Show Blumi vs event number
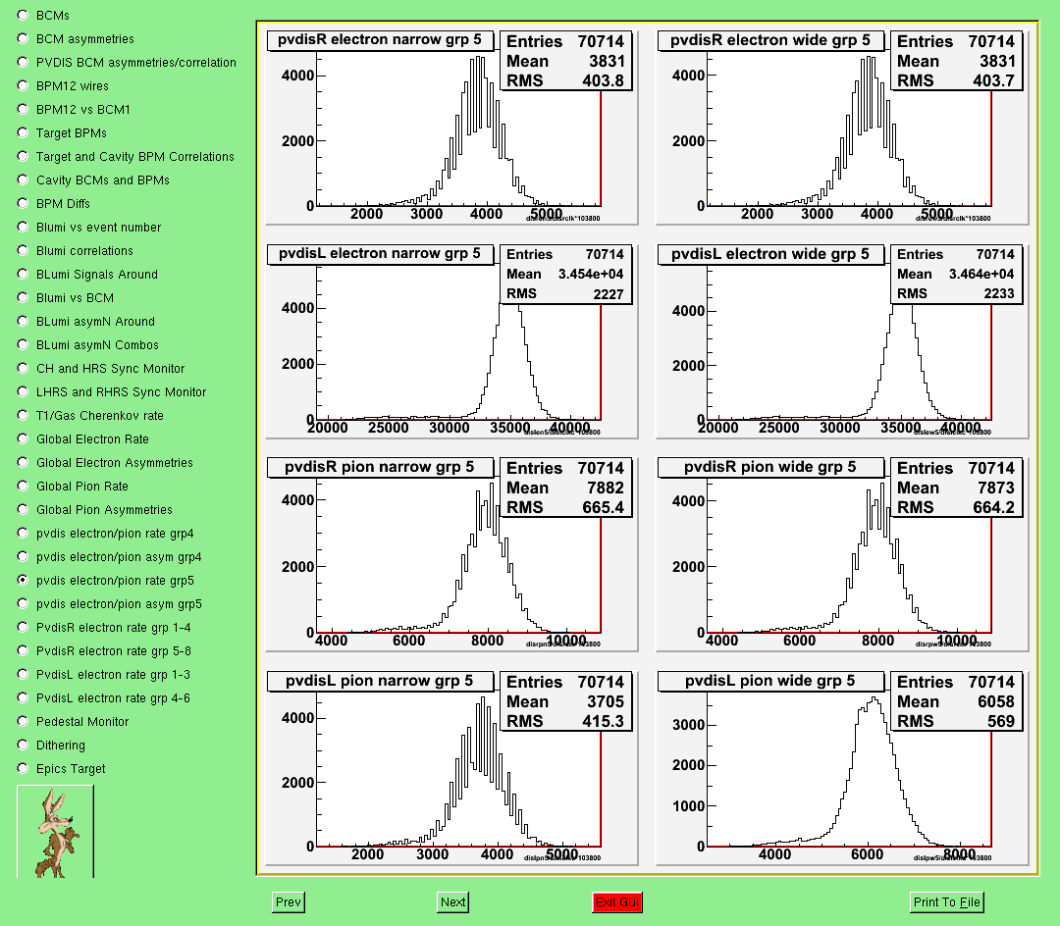This screenshot has height=926, width=1060. pos(23,227)
